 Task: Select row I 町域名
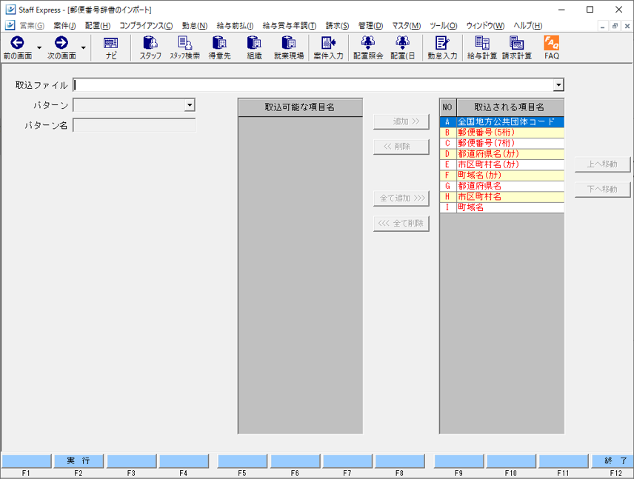tap(501, 207)
